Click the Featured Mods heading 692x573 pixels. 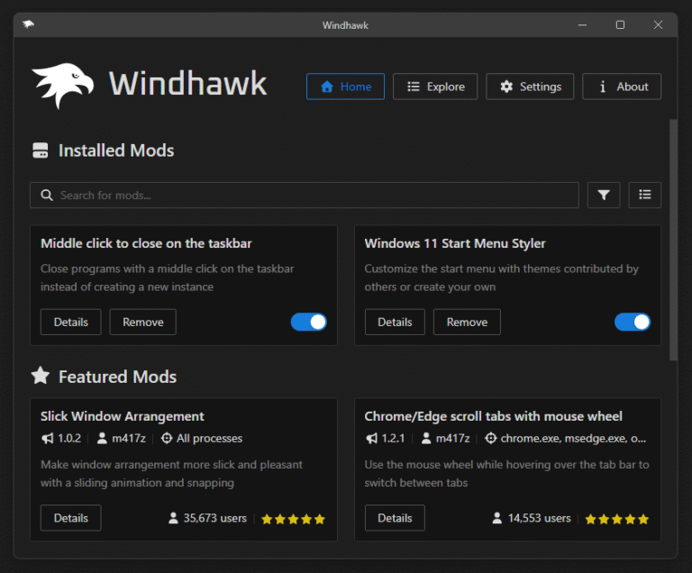[117, 377]
